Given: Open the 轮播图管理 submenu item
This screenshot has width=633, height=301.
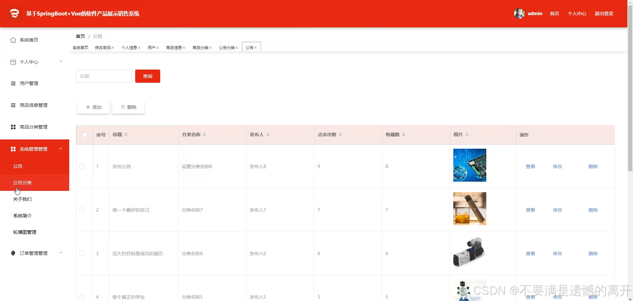Looking at the screenshot, I should (x=35, y=232).
